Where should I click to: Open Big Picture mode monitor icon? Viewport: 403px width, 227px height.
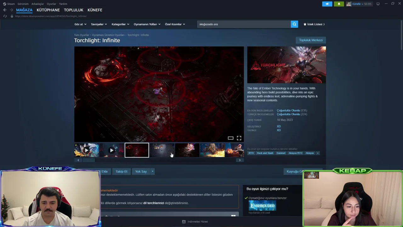[x=378, y=4]
